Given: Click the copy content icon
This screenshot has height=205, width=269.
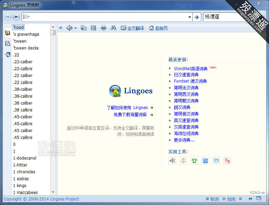Looking at the screenshot, I should 83,28.
